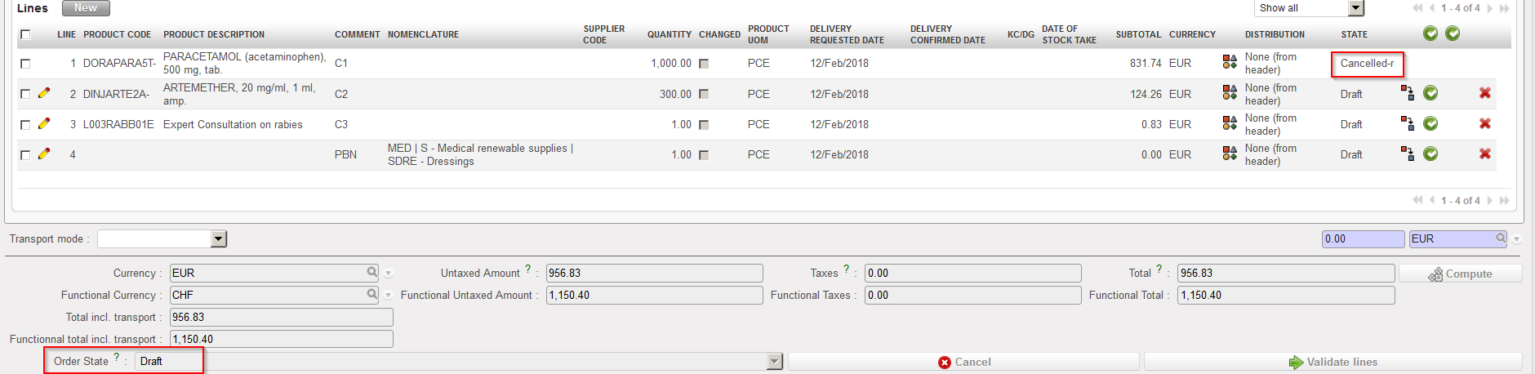This screenshot has height=374, width=1535.
Task: Validate line 2 with its green check
Action: (1430, 93)
